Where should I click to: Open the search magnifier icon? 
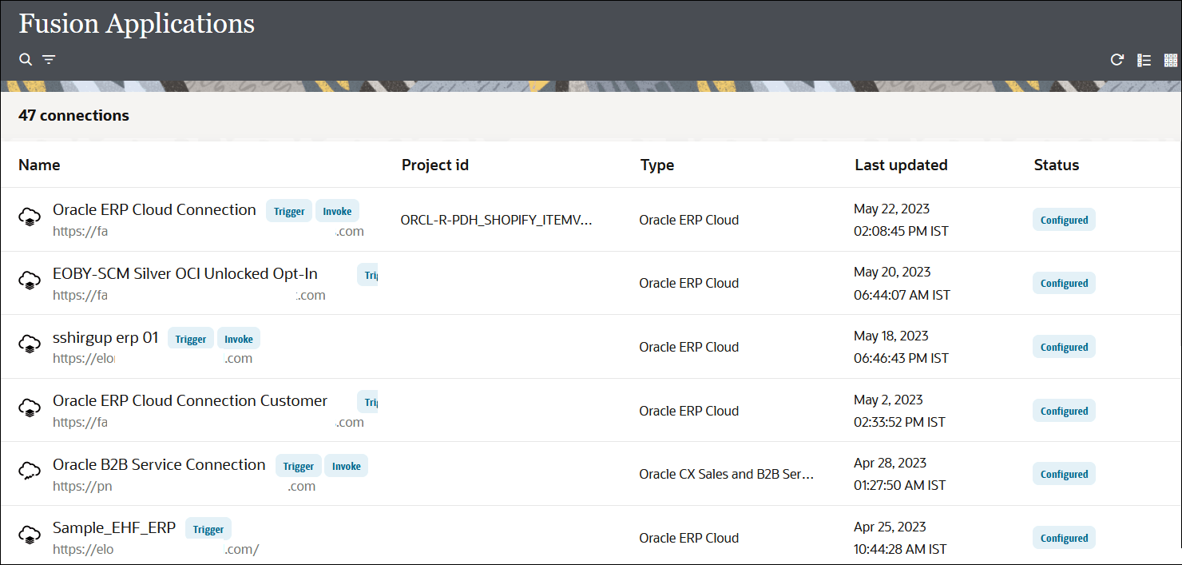pos(26,60)
